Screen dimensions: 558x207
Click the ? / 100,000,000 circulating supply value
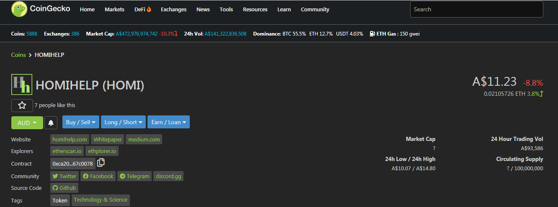click(525, 169)
